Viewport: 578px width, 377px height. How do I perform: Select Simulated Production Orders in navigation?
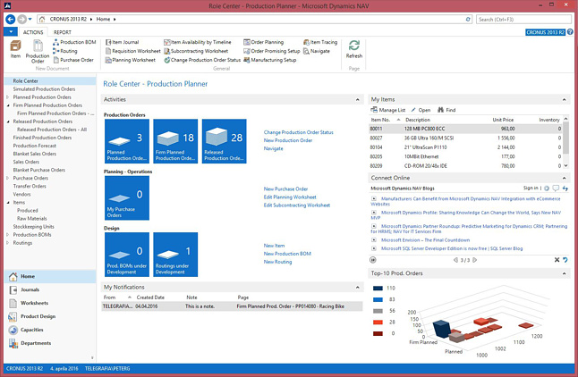pyautogui.click(x=44, y=89)
